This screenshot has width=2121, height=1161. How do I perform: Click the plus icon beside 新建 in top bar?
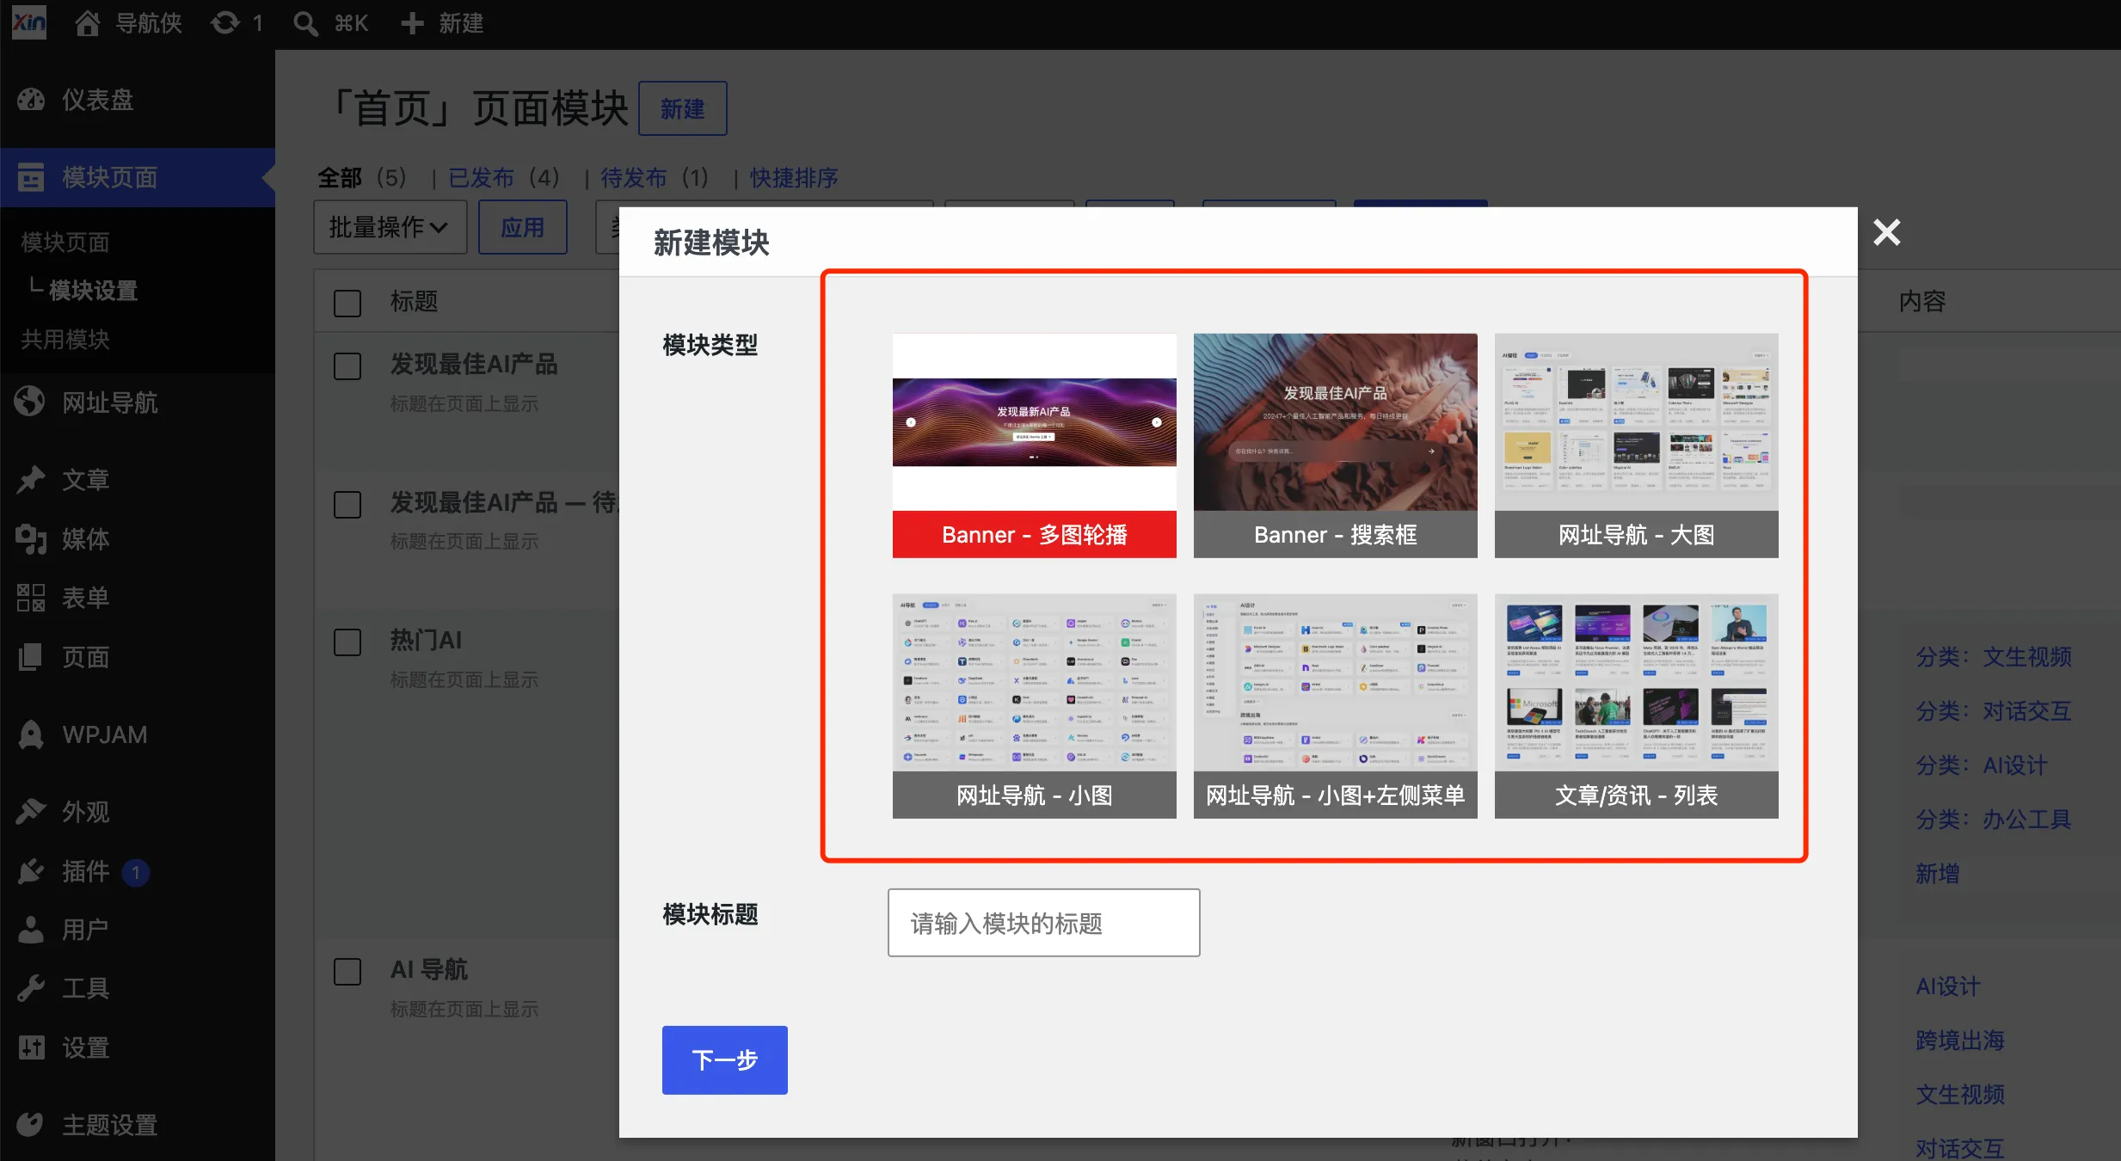tap(413, 23)
